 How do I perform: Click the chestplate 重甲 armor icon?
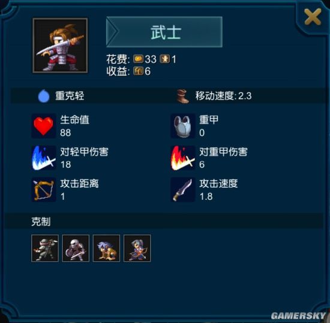(182, 126)
